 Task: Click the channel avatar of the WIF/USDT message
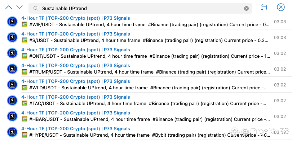click(x=12, y=22)
